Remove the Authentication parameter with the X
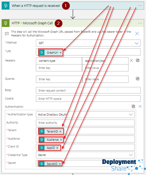The height and width of the screenshot is (175, 146). 140,106
